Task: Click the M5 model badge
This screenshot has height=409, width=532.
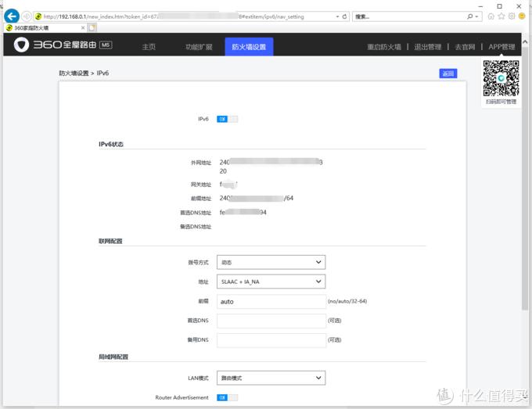Action: [106, 45]
